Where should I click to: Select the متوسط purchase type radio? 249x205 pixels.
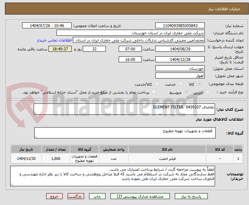[x=186, y=92]
